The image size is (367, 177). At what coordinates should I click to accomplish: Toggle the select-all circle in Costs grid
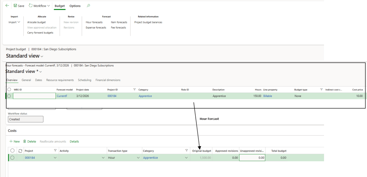pos(13,151)
